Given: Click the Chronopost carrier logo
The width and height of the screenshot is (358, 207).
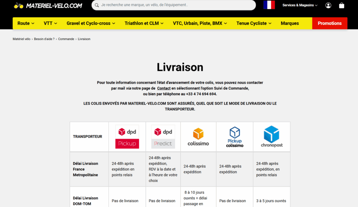Looking at the screenshot, I should (x=272, y=137).
